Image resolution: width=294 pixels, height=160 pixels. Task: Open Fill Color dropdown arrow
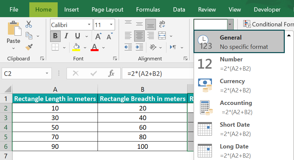pos(85,48)
